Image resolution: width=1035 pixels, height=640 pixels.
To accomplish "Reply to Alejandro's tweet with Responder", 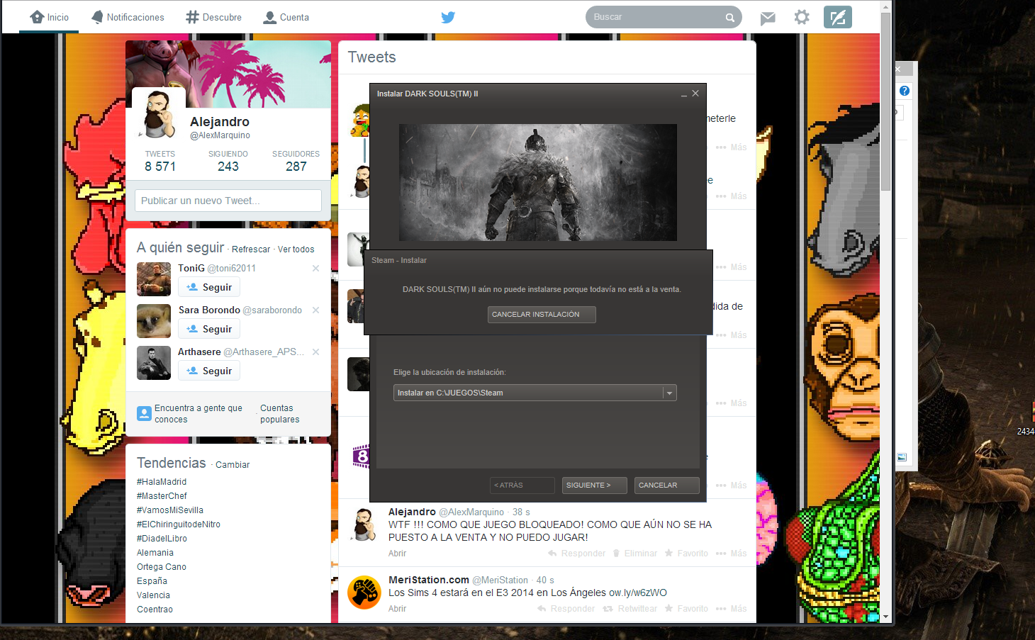I will click(576, 554).
